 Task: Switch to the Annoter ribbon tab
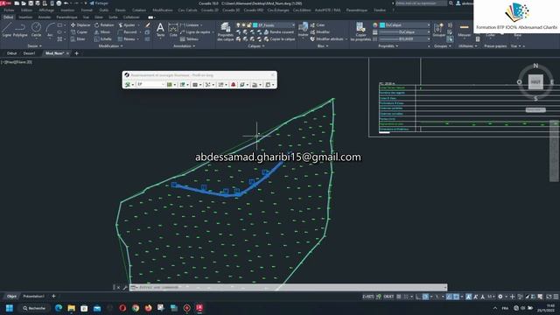45,17
